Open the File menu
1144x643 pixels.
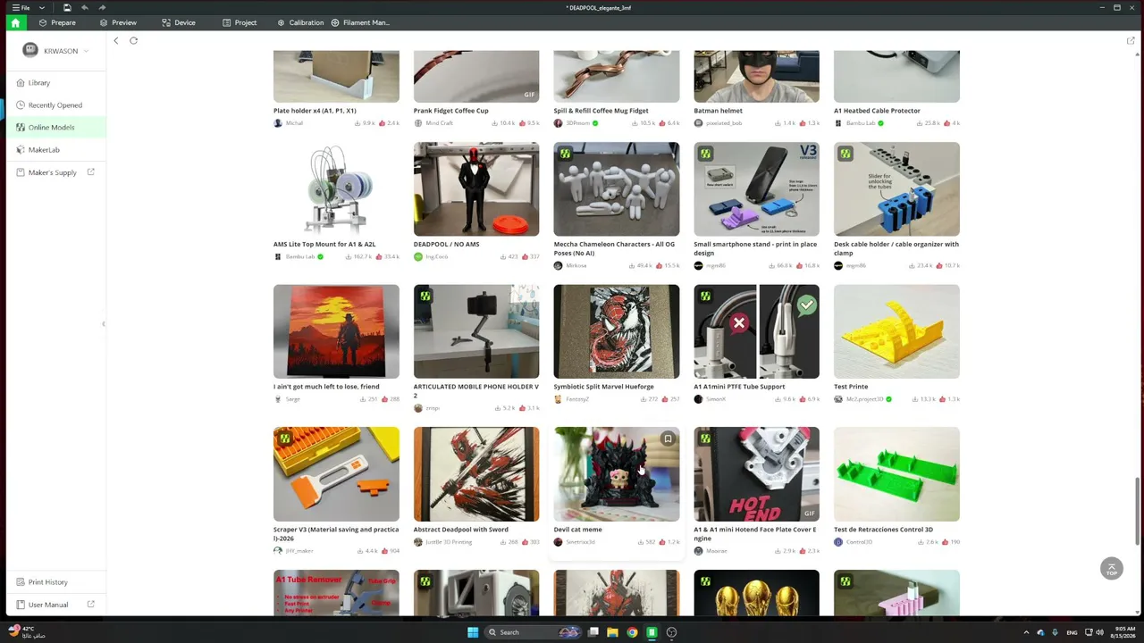(x=21, y=7)
